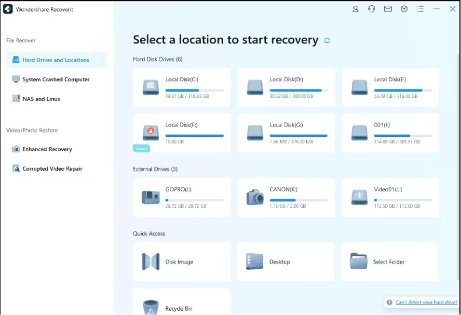Click the "114.69 GB / 305.51 GB" size text
Screen dimensions: 461x315
click(397, 142)
